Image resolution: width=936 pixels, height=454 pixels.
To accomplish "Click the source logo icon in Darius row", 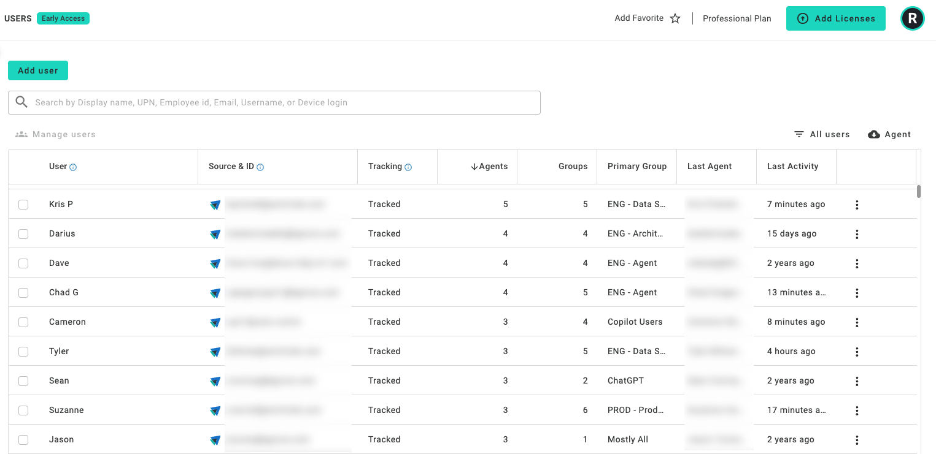I will pyautogui.click(x=215, y=235).
